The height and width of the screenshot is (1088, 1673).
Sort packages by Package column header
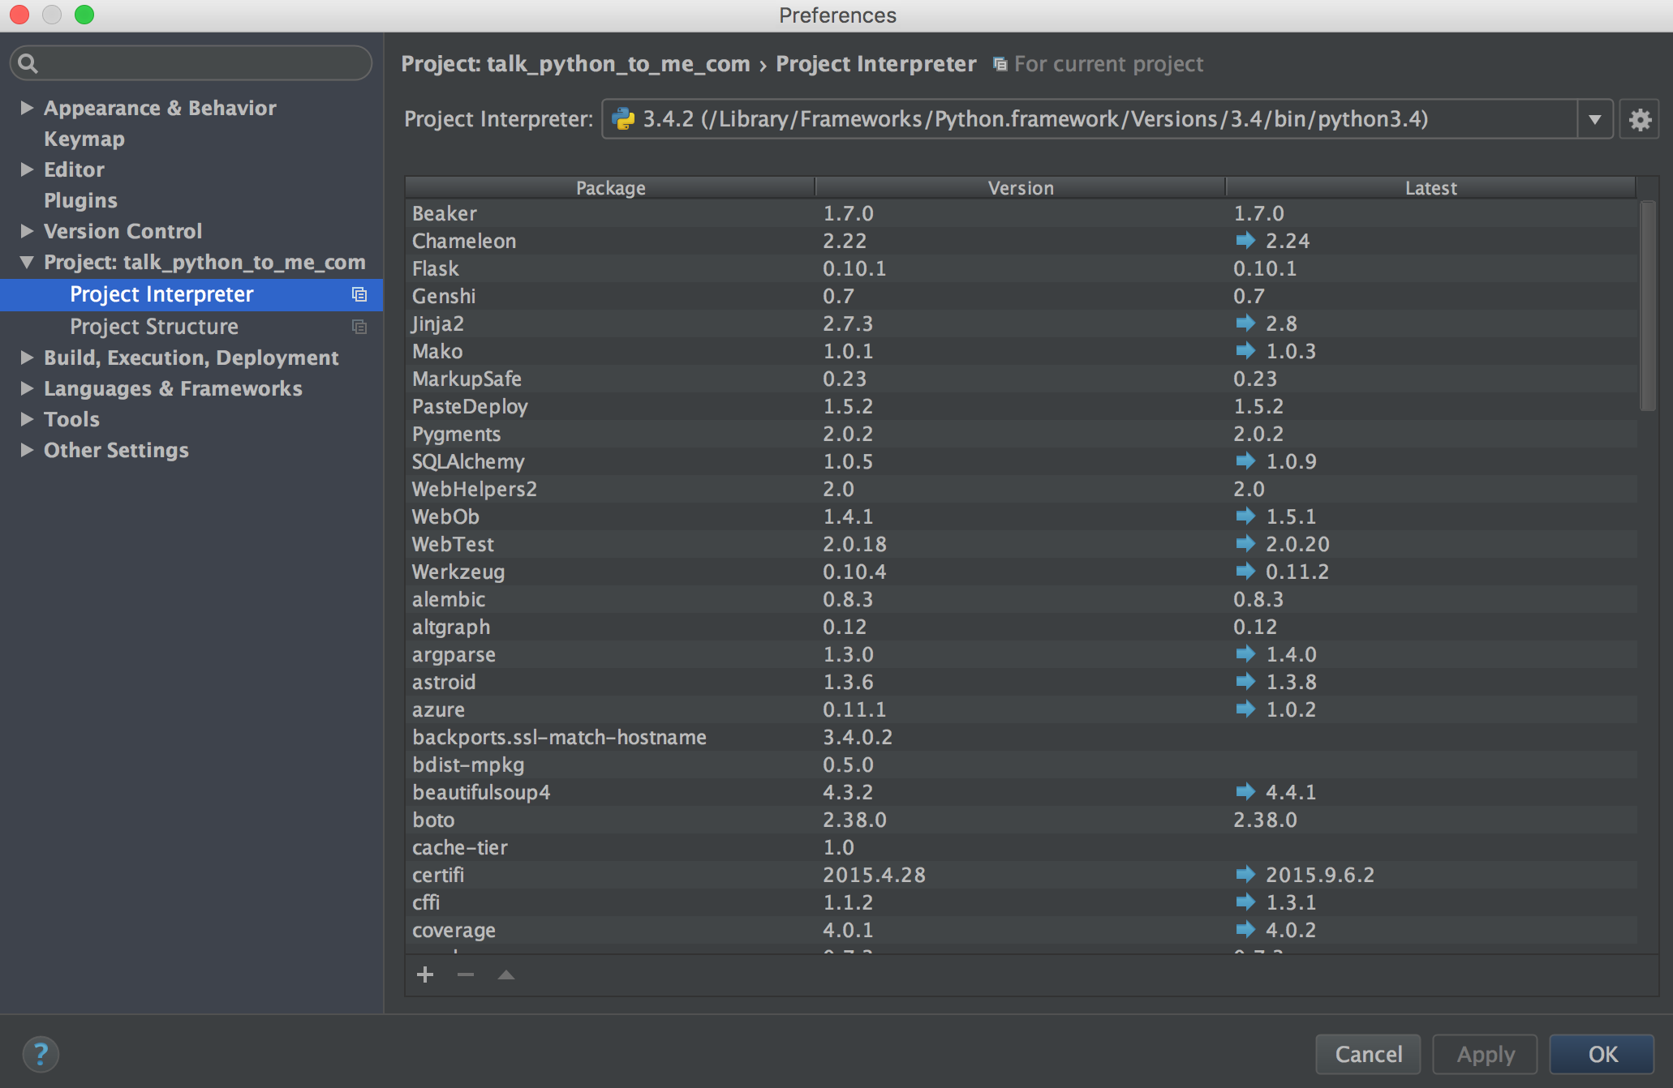[x=610, y=188]
